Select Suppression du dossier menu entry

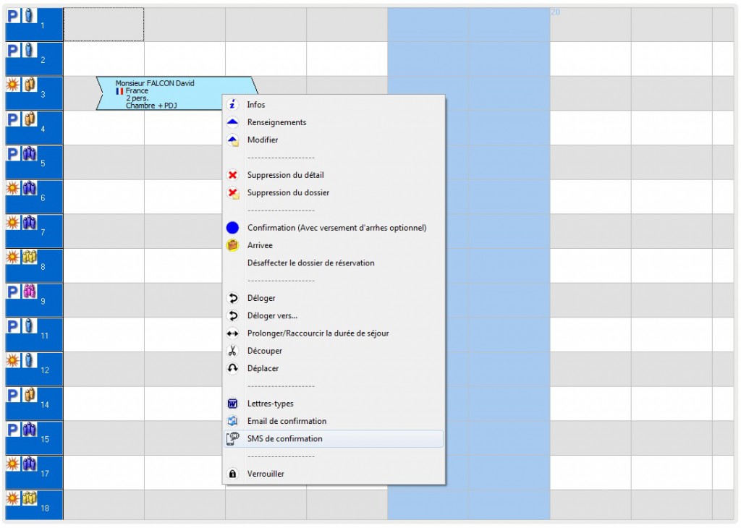(288, 192)
